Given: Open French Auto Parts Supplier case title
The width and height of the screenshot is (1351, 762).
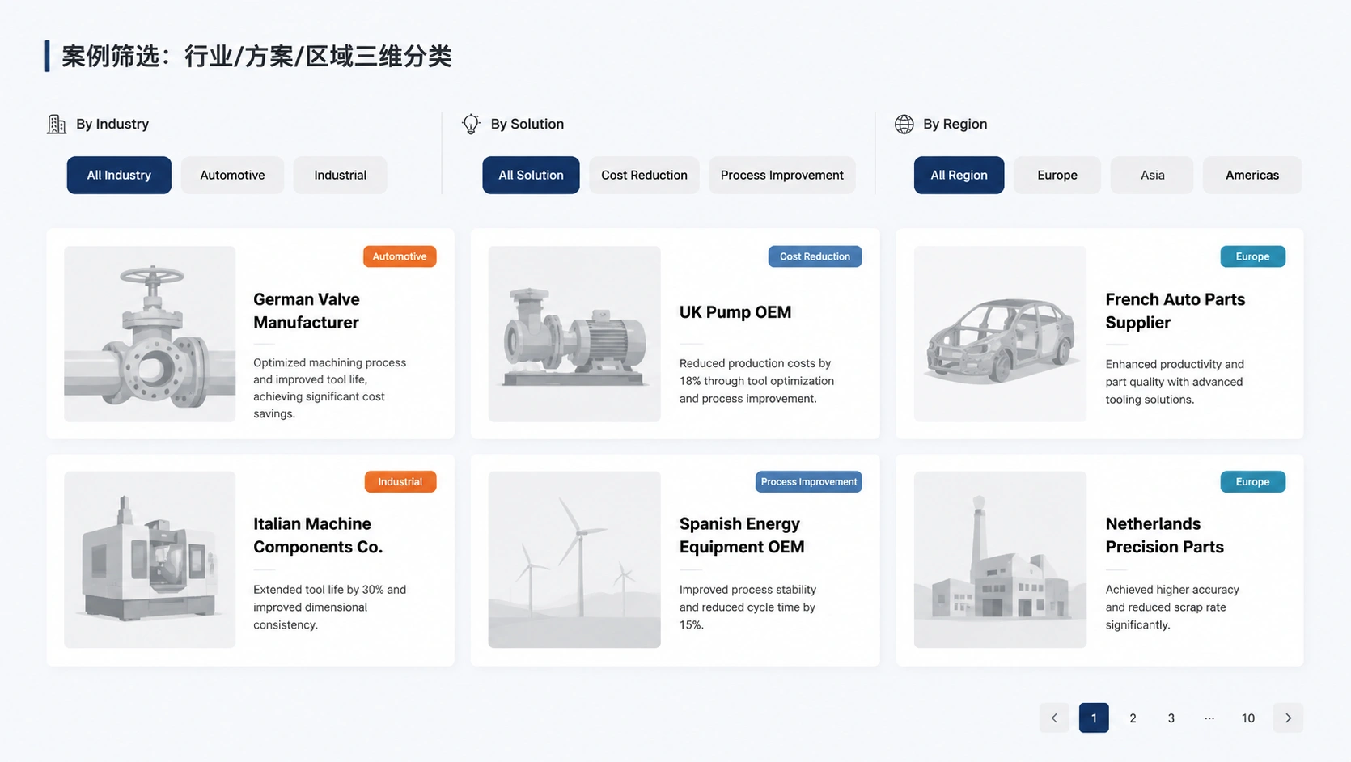Looking at the screenshot, I should (x=1175, y=311).
